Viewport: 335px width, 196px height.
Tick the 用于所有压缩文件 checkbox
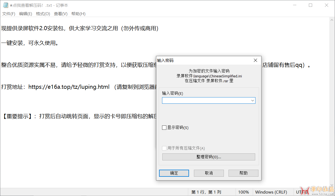[x=164, y=148]
